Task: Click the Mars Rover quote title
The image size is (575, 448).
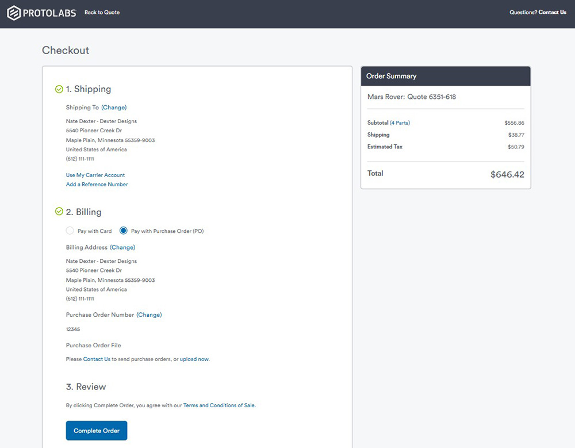Action: pyautogui.click(x=411, y=97)
